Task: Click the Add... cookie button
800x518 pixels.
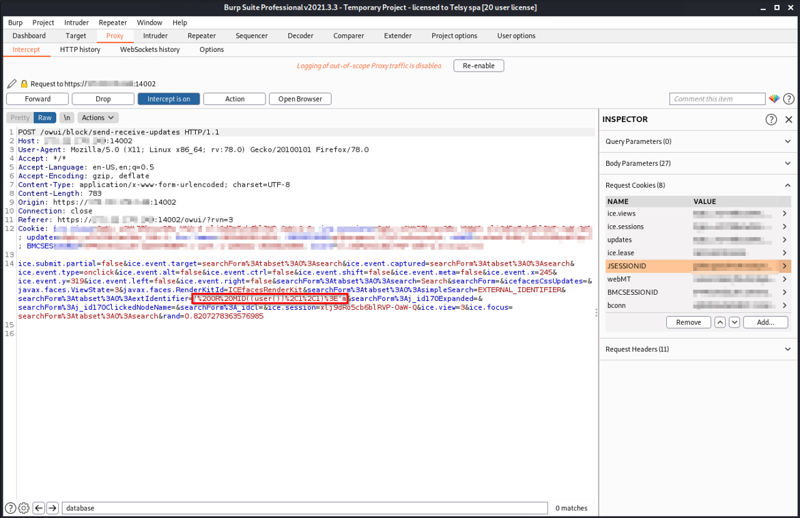Action: coord(765,322)
